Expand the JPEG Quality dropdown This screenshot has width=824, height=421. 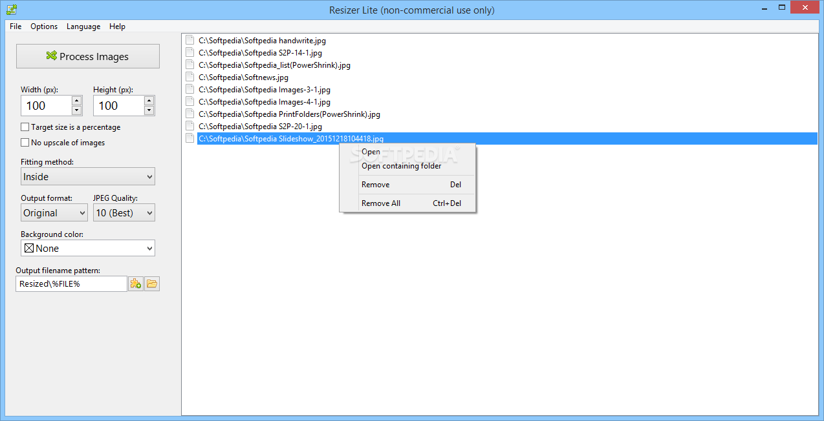point(124,212)
